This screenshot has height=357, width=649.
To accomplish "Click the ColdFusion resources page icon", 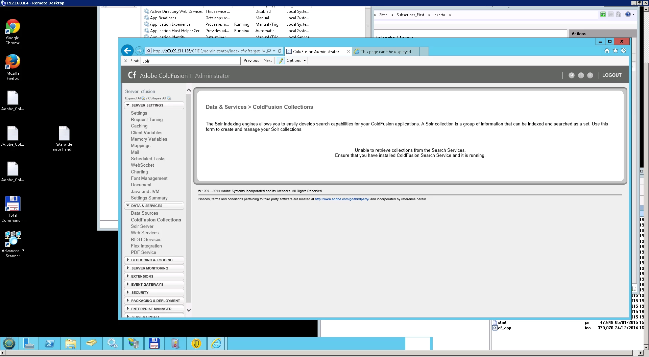I will (x=571, y=75).
